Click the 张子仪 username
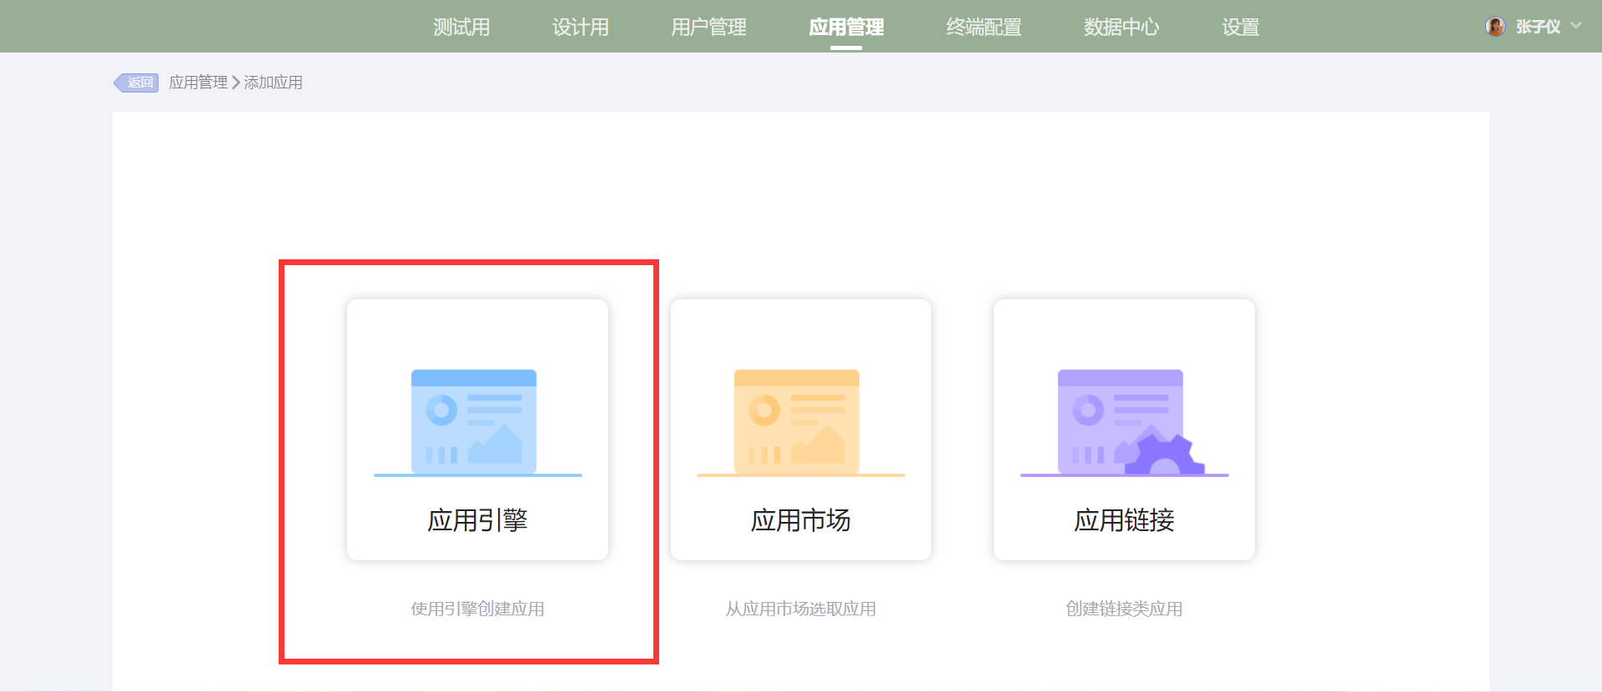The width and height of the screenshot is (1602, 692). click(x=1538, y=27)
